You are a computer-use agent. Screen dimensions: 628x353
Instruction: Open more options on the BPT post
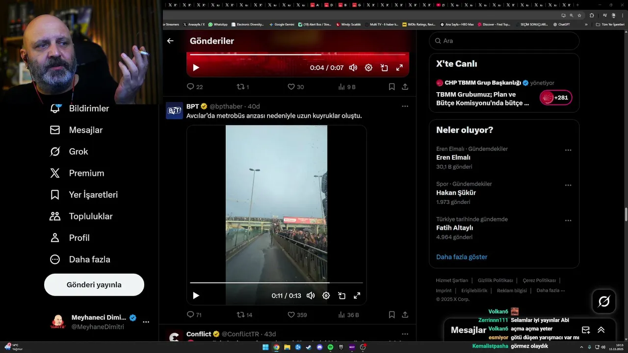tap(405, 106)
